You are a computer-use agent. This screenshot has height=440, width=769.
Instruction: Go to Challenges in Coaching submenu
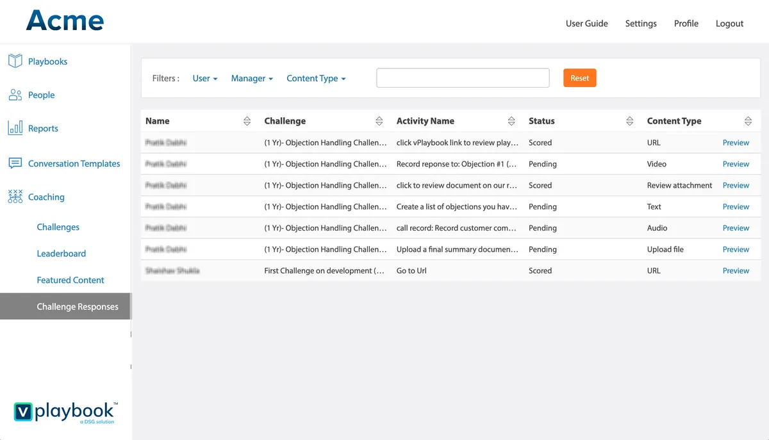click(58, 227)
